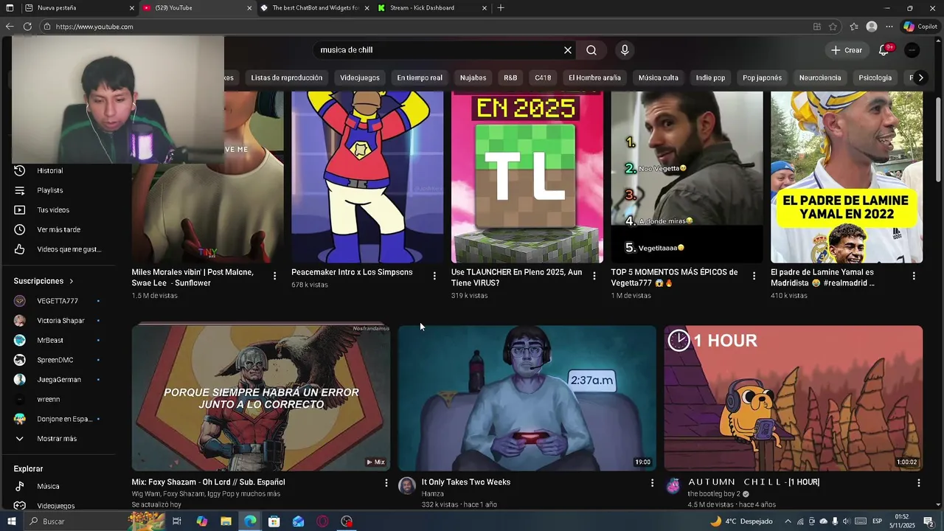Show more filter chips with right arrow
The height and width of the screenshot is (531, 944).
tap(920, 77)
